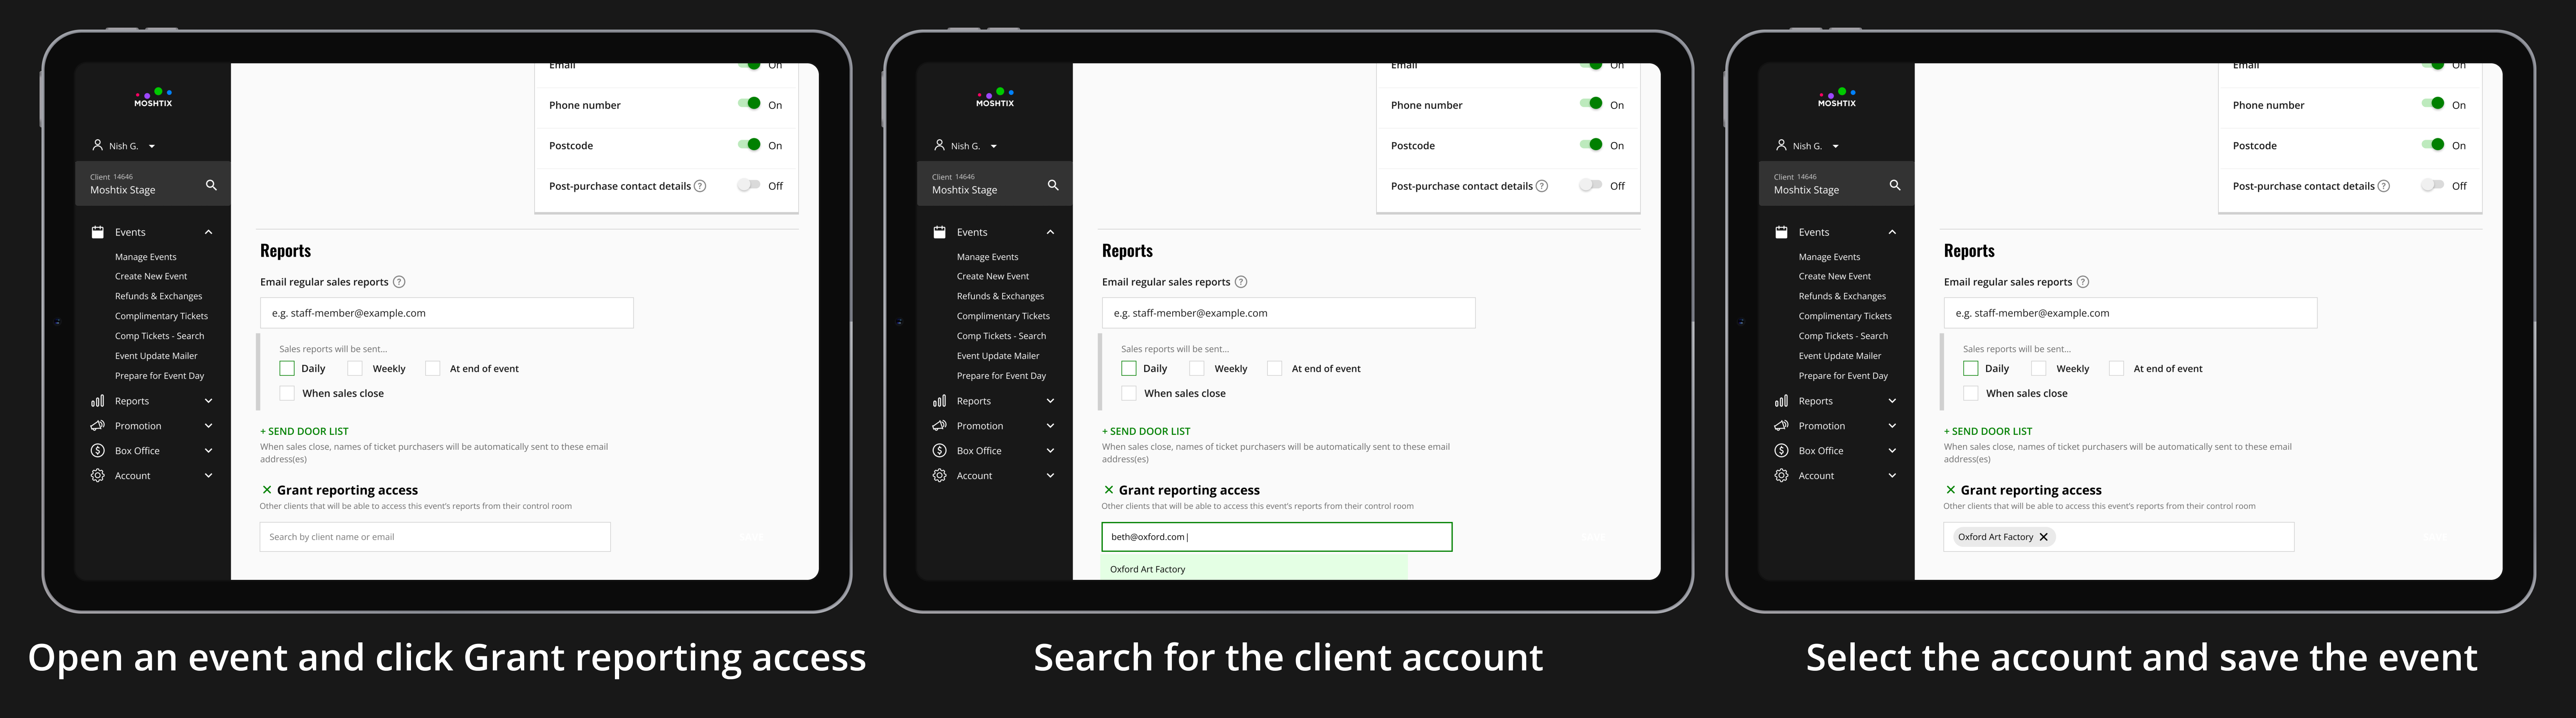Image resolution: width=2576 pixels, height=718 pixels.
Task: Expand the Box Office chevron on middle tablet
Action: pyautogui.click(x=1050, y=451)
